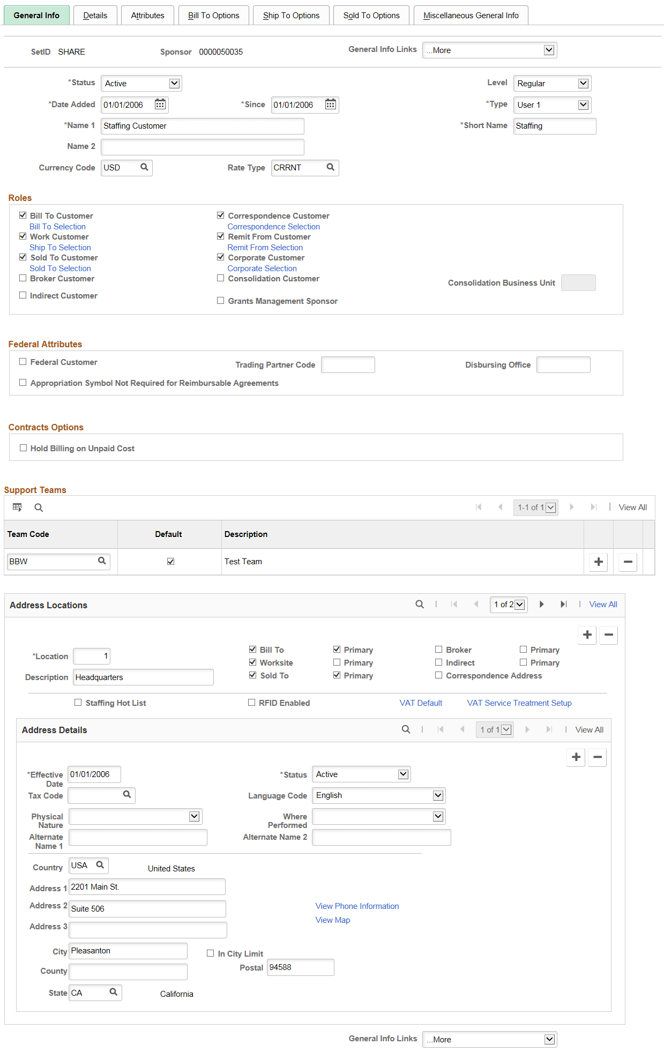The height and width of the screenshot is (1052, 664).
Task: Open the Type dropdown User 1
Action: click(553, 105)
